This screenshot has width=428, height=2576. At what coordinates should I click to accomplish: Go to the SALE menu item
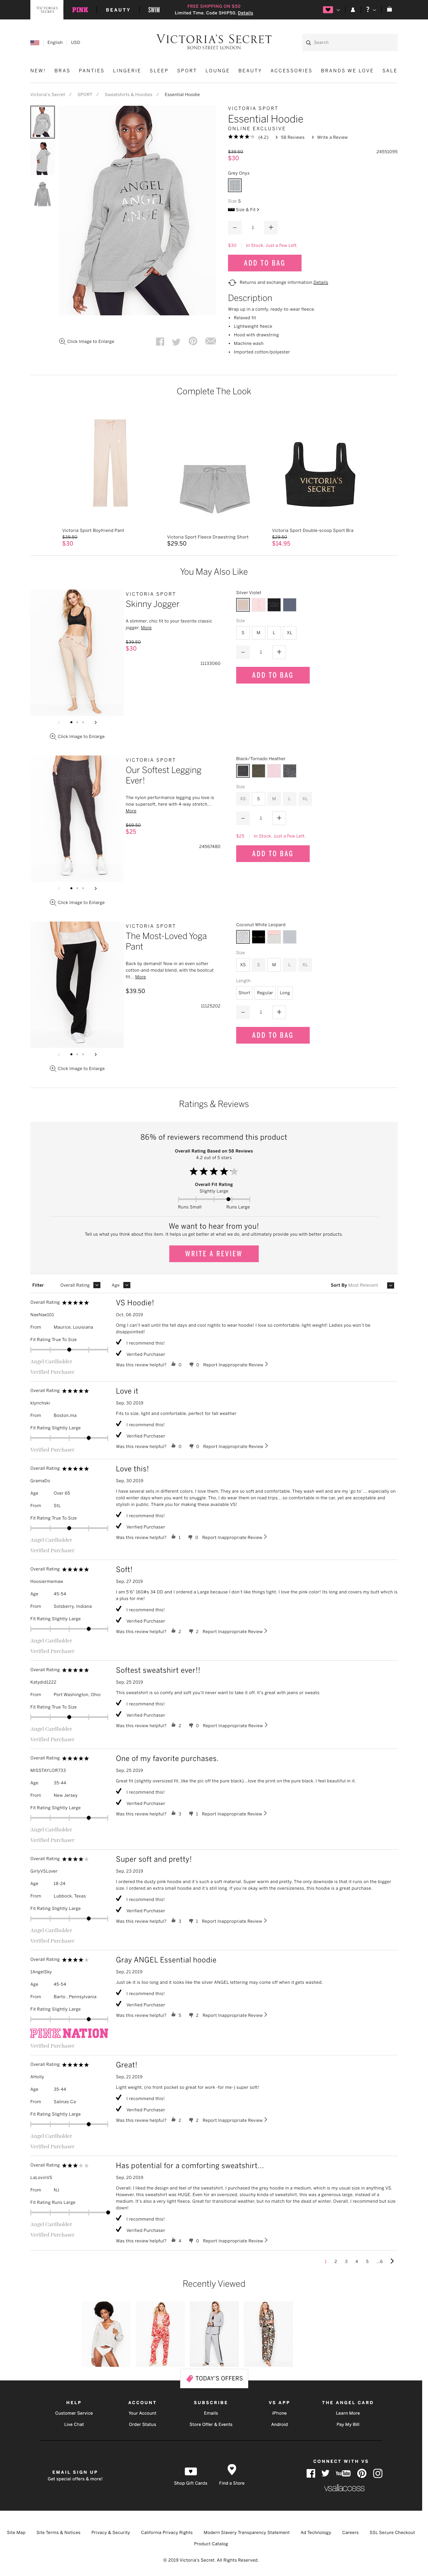point(389,71)
